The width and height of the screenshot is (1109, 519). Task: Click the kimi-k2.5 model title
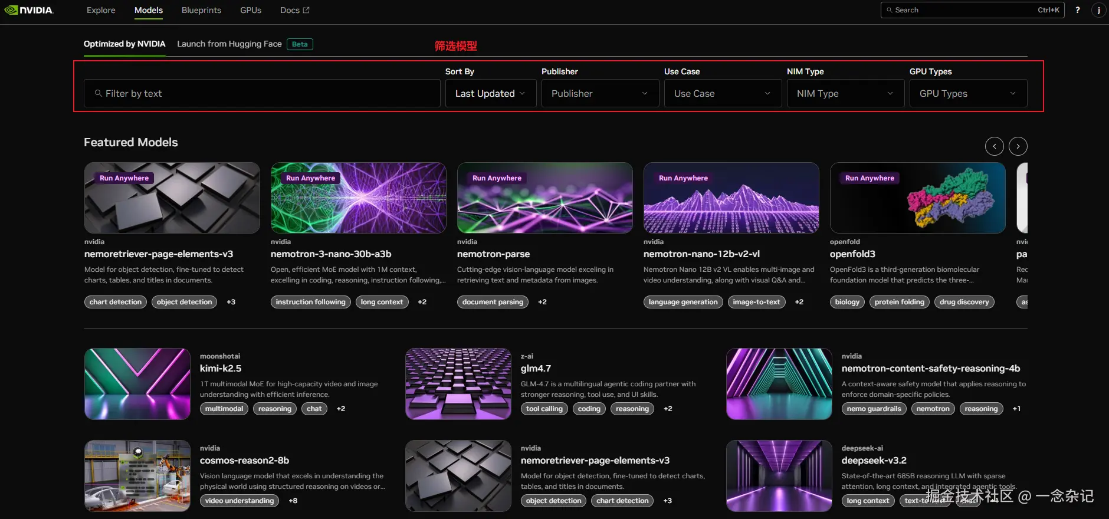221,369
